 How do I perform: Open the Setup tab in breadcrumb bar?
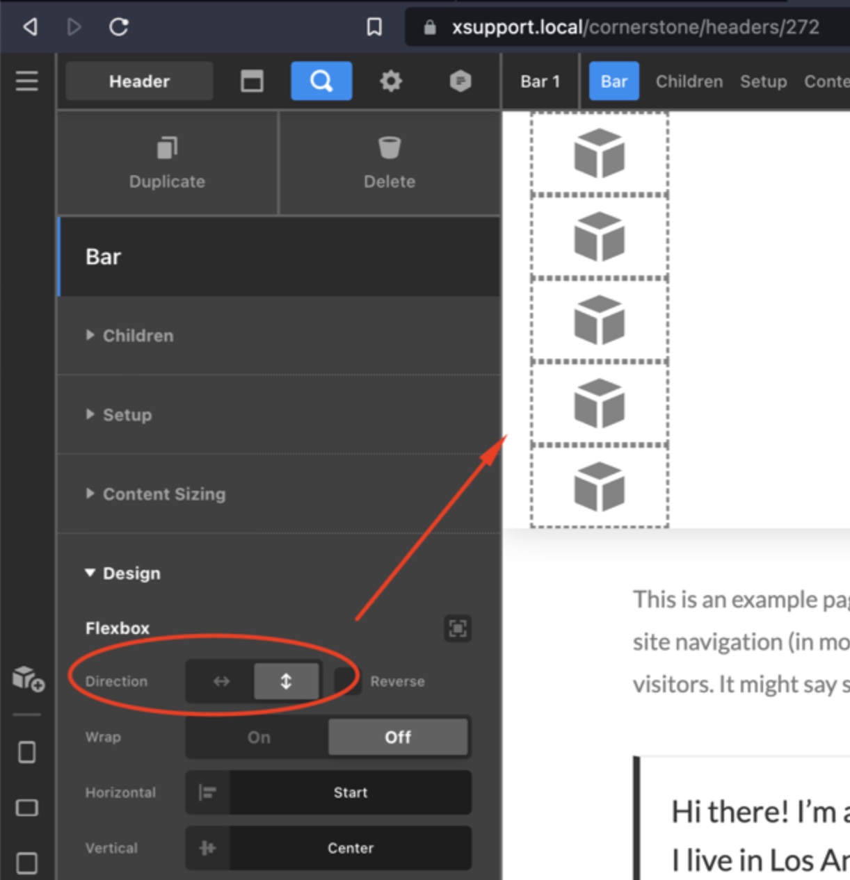(763, 81)
